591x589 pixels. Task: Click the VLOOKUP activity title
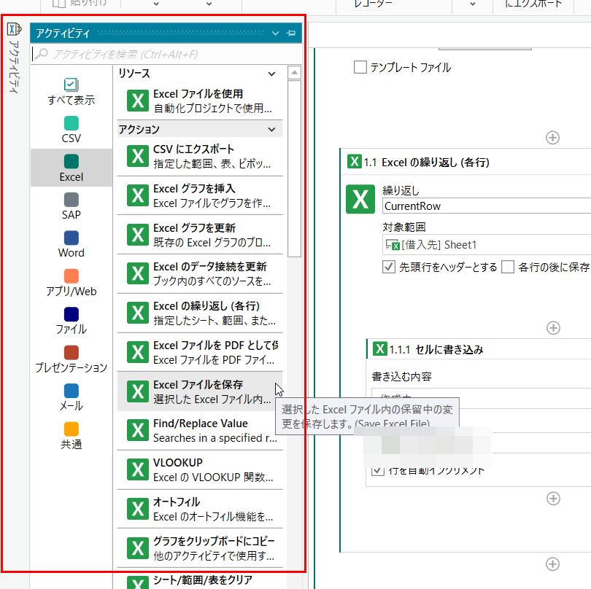coord(178,462)
